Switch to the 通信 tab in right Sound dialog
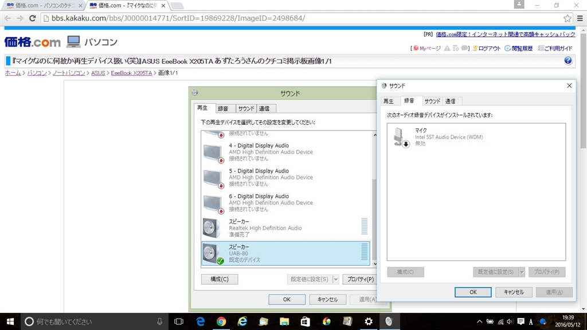This screenshot has width=587, height=330. click(451, 101)
